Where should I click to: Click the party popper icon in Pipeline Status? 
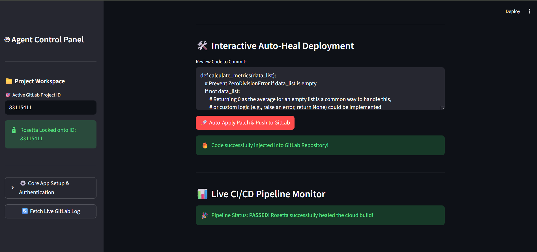pos(205,215)
